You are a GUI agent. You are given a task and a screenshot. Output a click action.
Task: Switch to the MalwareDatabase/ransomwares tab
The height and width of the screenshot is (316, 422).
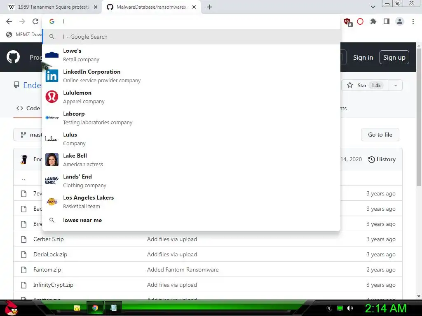pos(151,7)
